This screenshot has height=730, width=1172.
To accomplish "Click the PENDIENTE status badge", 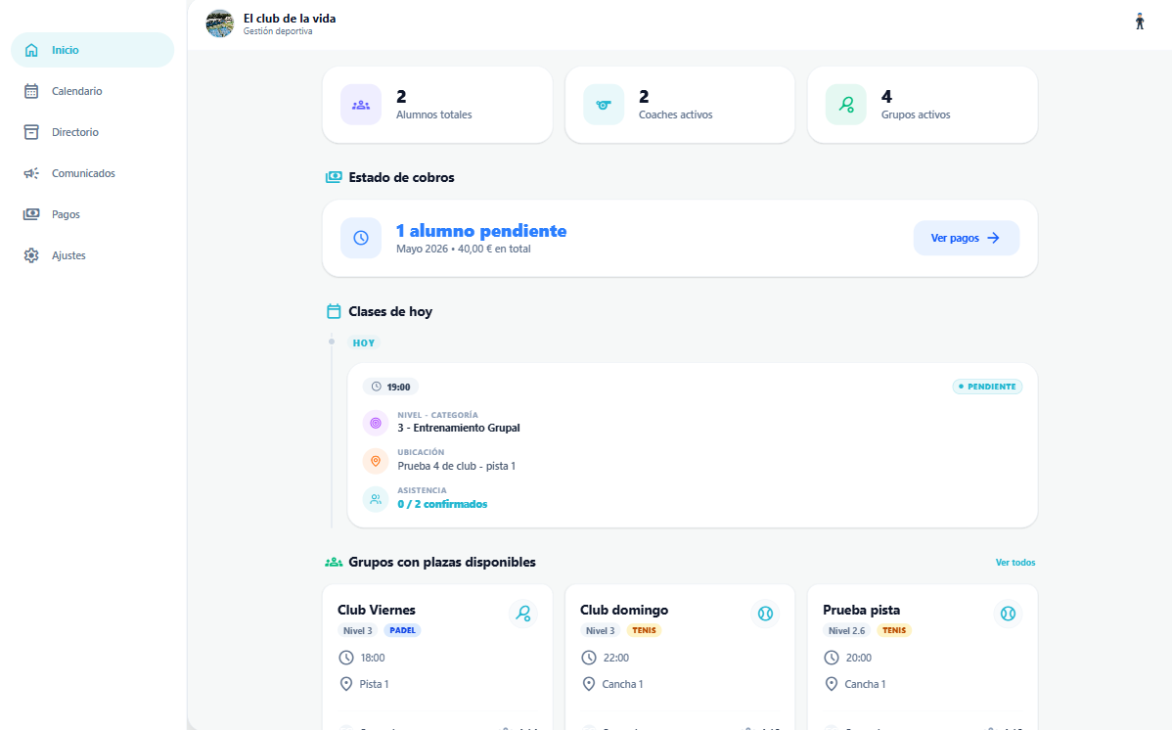I will coord(987,387).
